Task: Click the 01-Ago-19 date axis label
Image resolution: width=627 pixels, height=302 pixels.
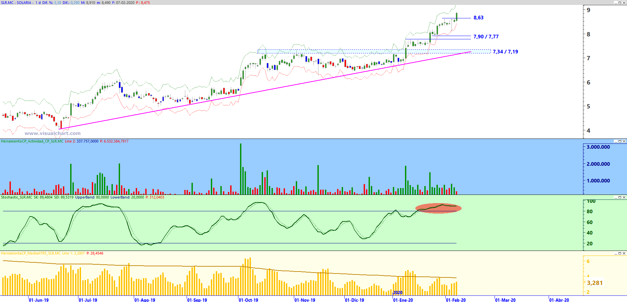Action: [145, 300]
